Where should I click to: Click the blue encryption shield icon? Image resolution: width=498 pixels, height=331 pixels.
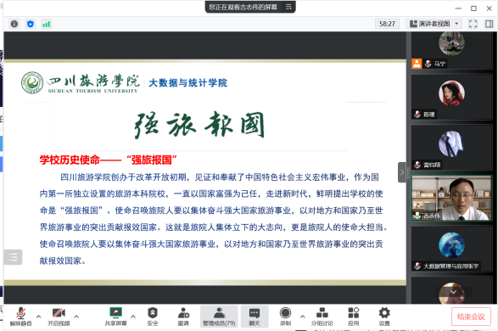31,24
